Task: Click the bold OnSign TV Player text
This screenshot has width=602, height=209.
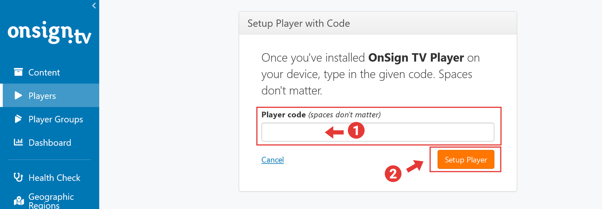Action: (x=416, y=58)
